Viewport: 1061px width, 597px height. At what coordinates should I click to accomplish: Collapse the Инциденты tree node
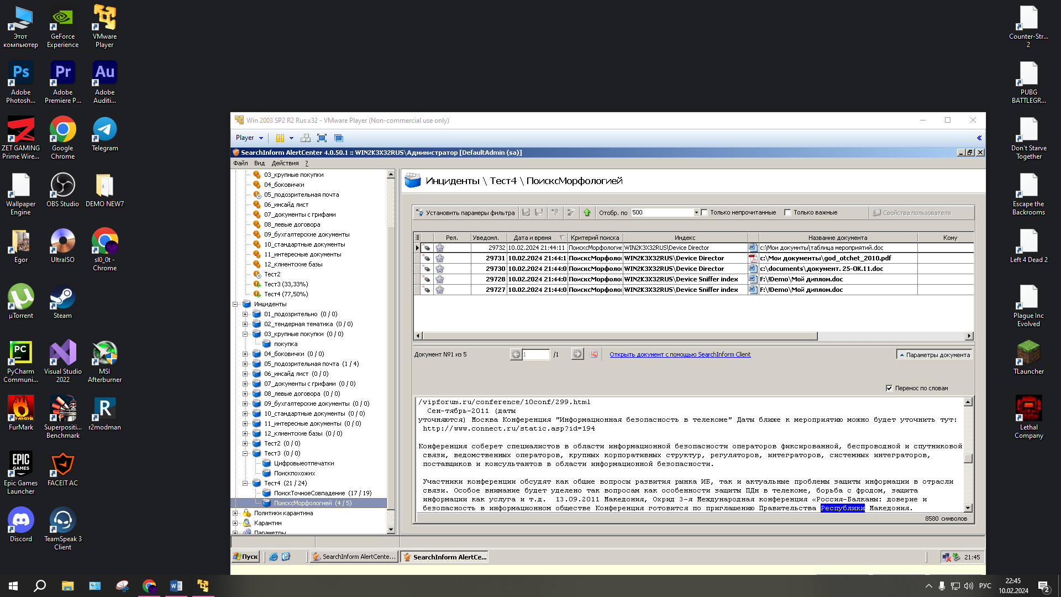235,304
